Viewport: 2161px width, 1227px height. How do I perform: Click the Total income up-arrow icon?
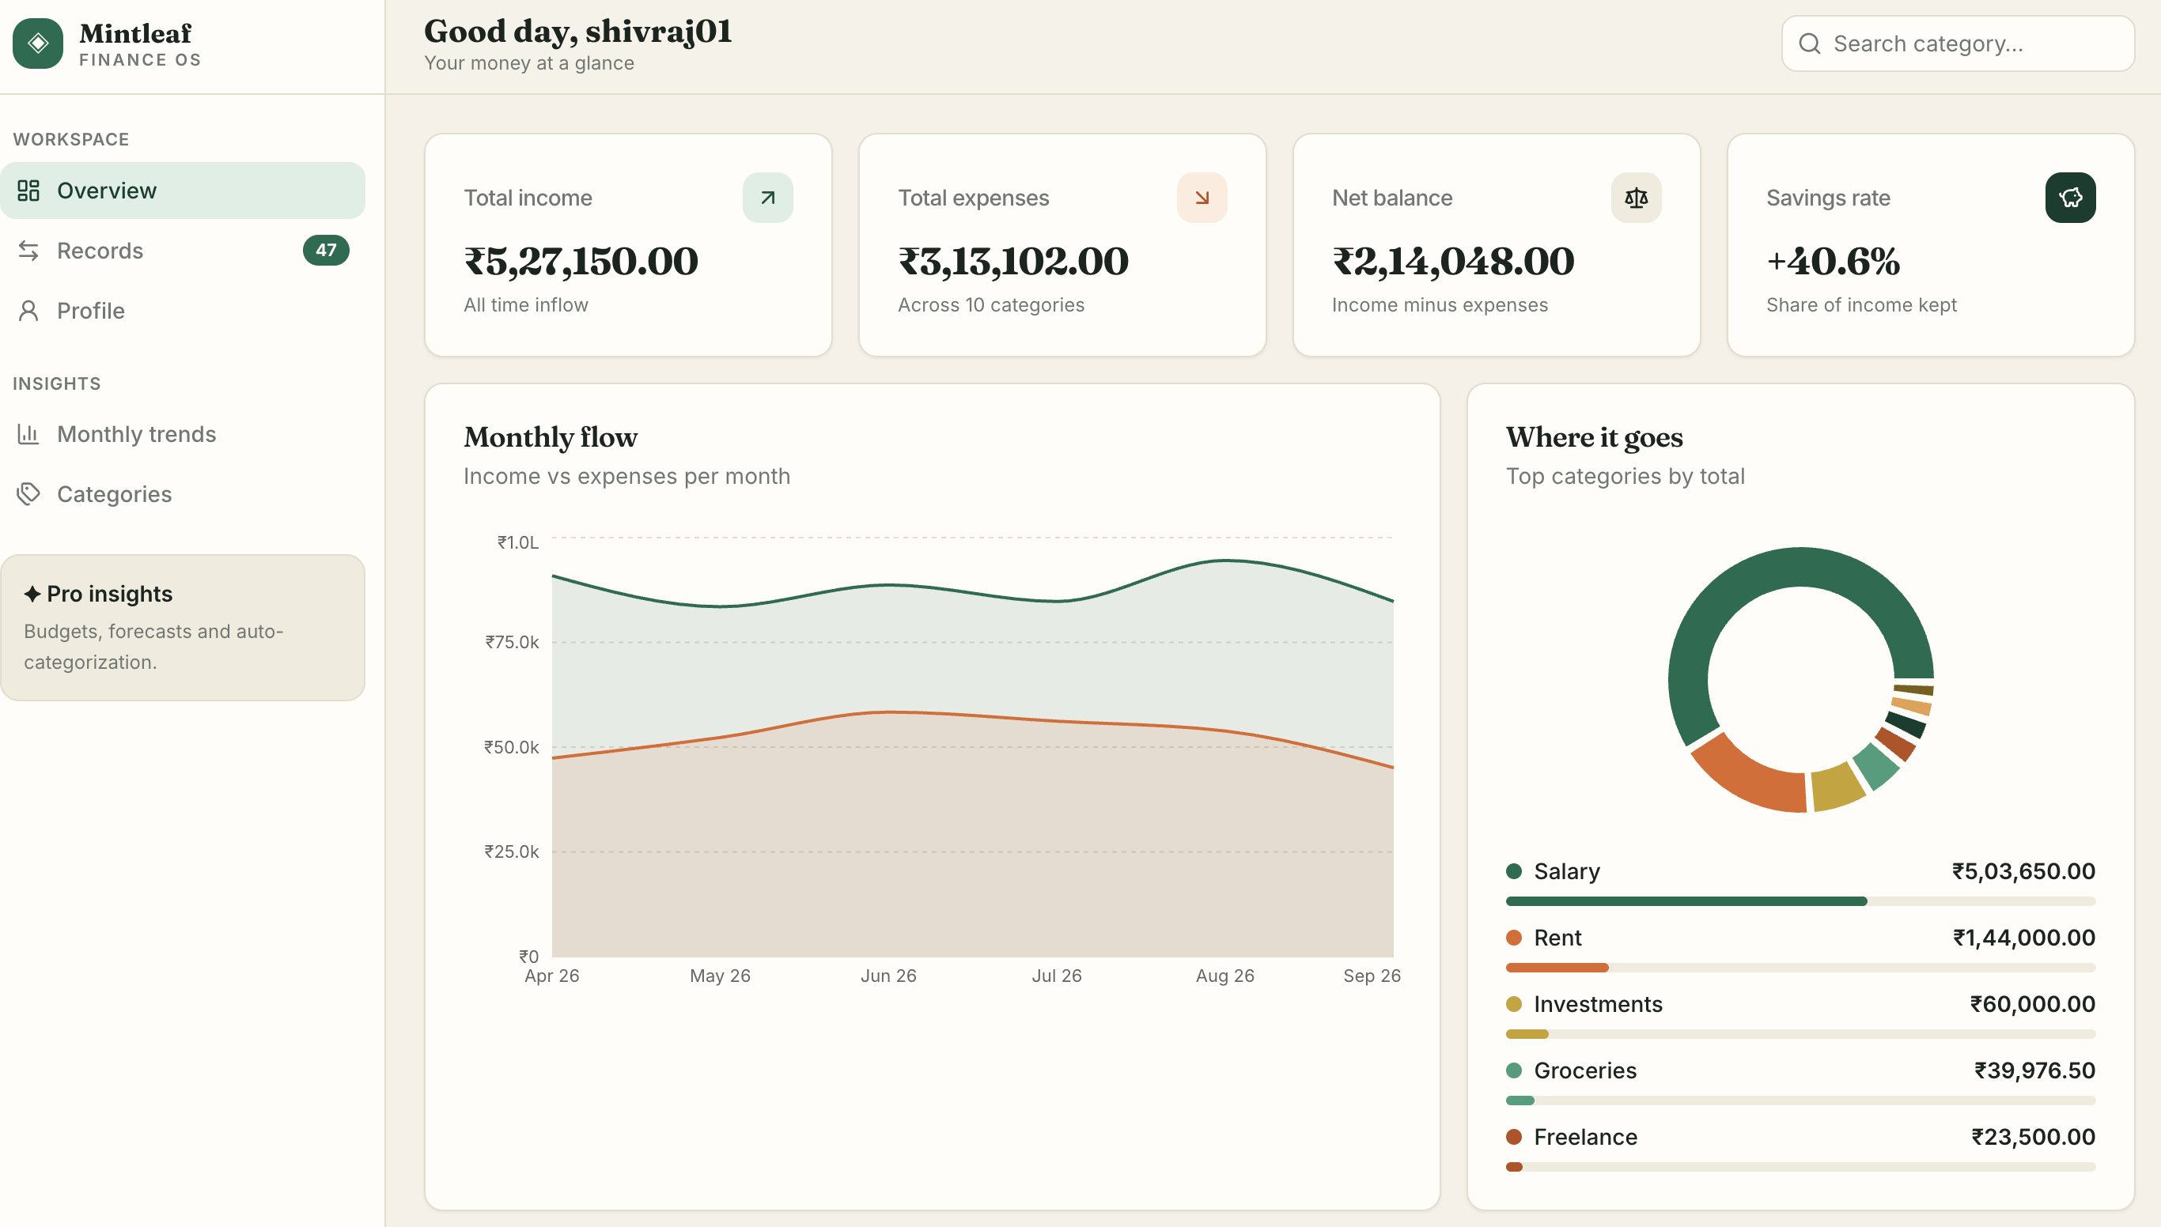coord(767,198)
